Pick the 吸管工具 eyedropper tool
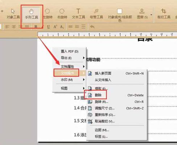Viewport: 177px width, 145px height. pyautogui.click(x=96, y=14)
